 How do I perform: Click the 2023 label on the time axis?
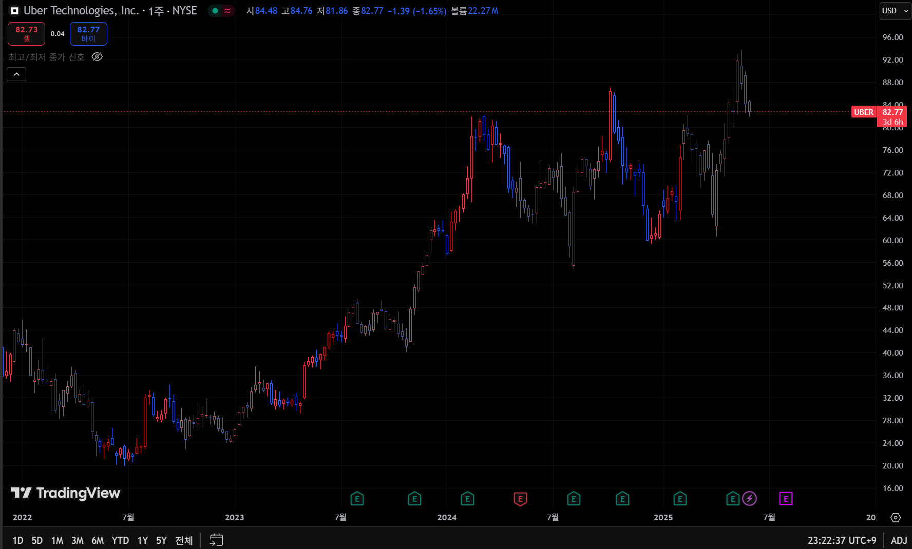pyautogui.click(x=235, y=517)
